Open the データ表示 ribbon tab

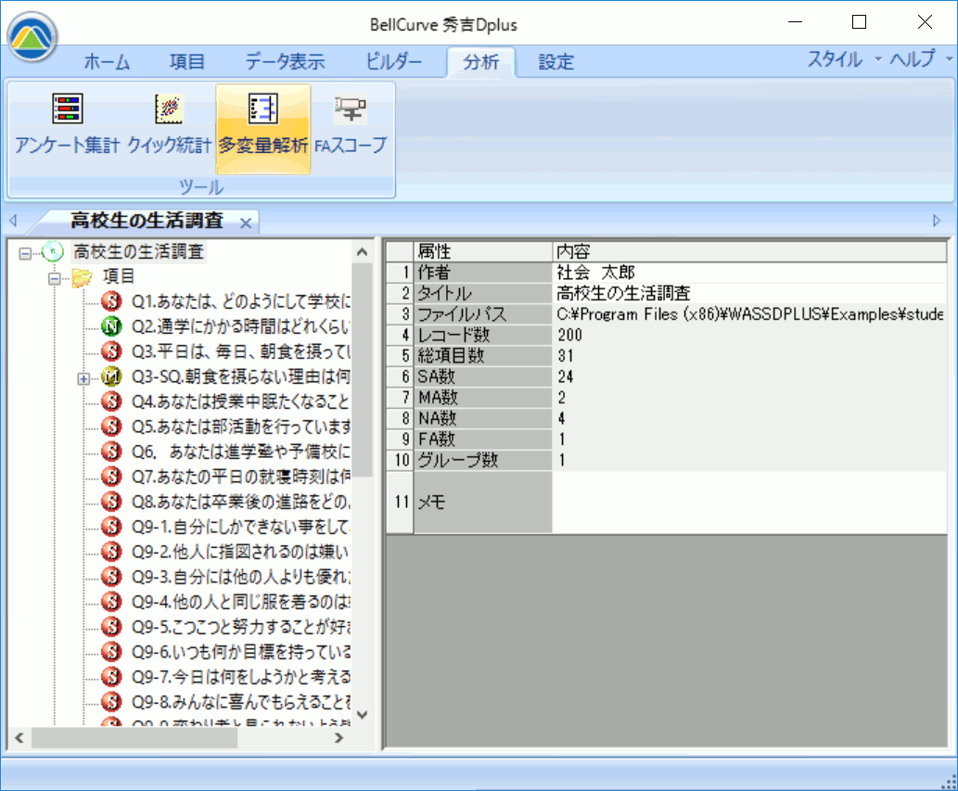(x=285, y=62)
